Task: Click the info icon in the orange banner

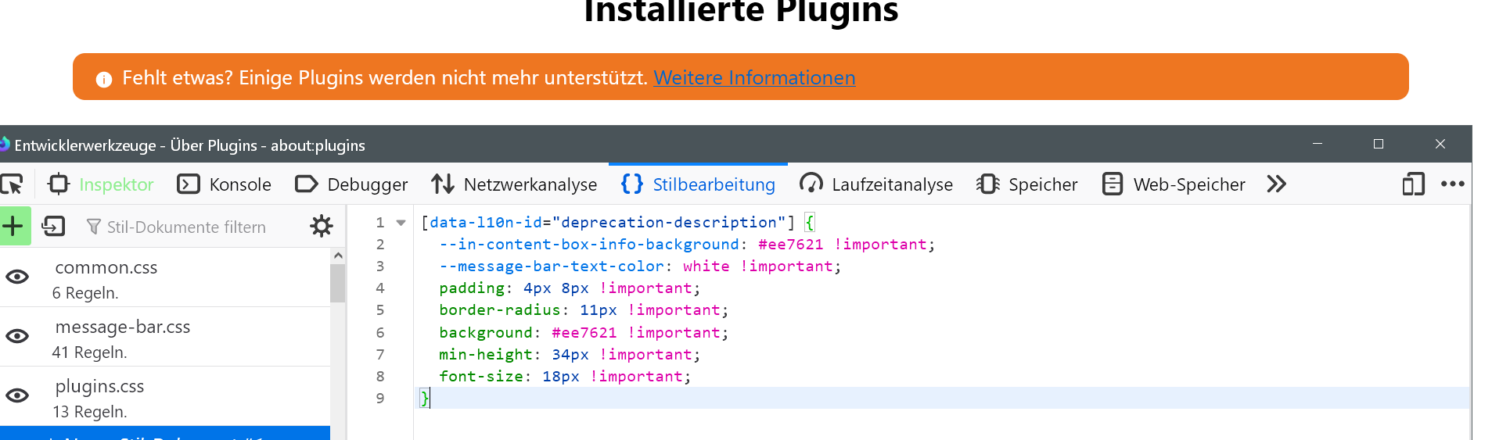Action: tap(104, 79)
